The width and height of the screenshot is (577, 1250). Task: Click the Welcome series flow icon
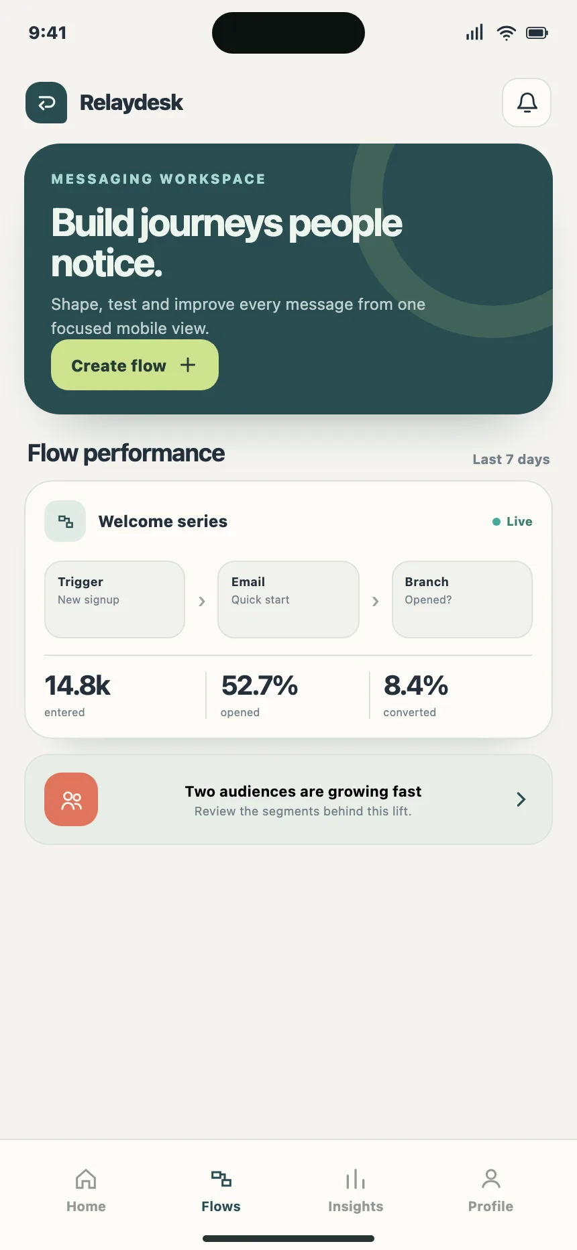[65, 521]
